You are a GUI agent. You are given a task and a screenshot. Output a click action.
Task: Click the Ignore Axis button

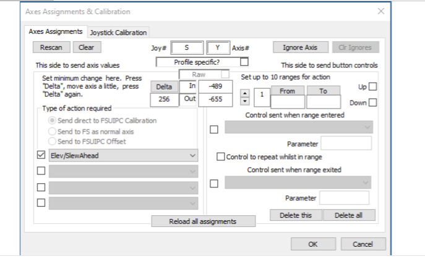[x=299, y=47]
